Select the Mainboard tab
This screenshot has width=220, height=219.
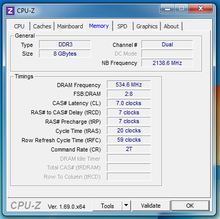pos(70,26)
